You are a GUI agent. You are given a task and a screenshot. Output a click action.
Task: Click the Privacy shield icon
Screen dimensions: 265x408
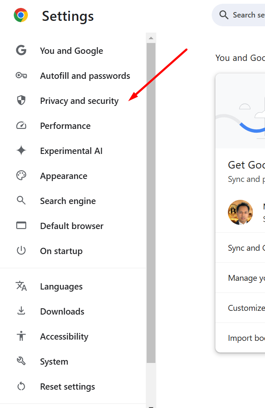(21, 101)
